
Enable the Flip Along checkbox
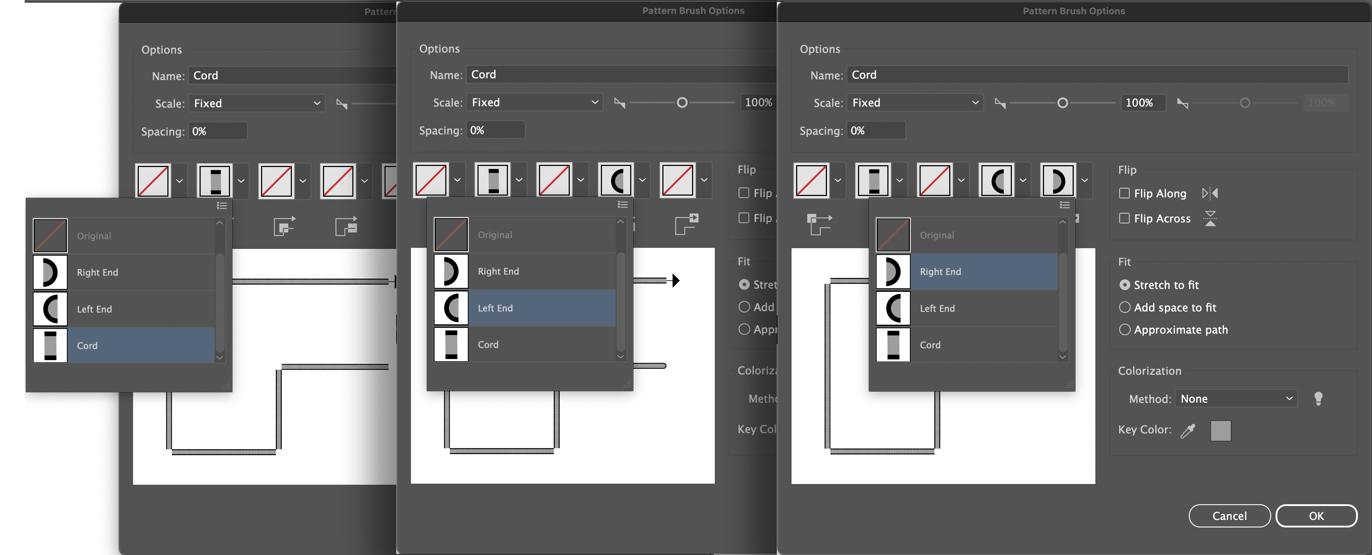tap(1125, 193)
